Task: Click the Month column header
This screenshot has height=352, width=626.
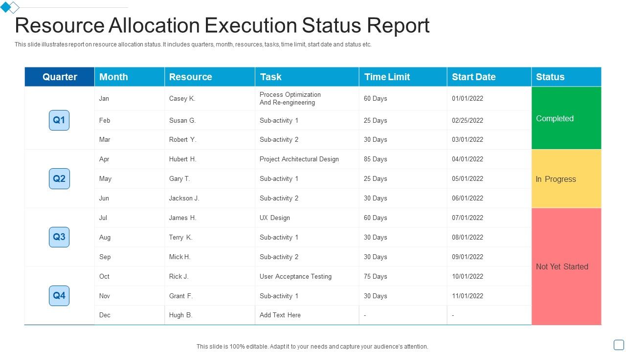Action: [113, 77]
